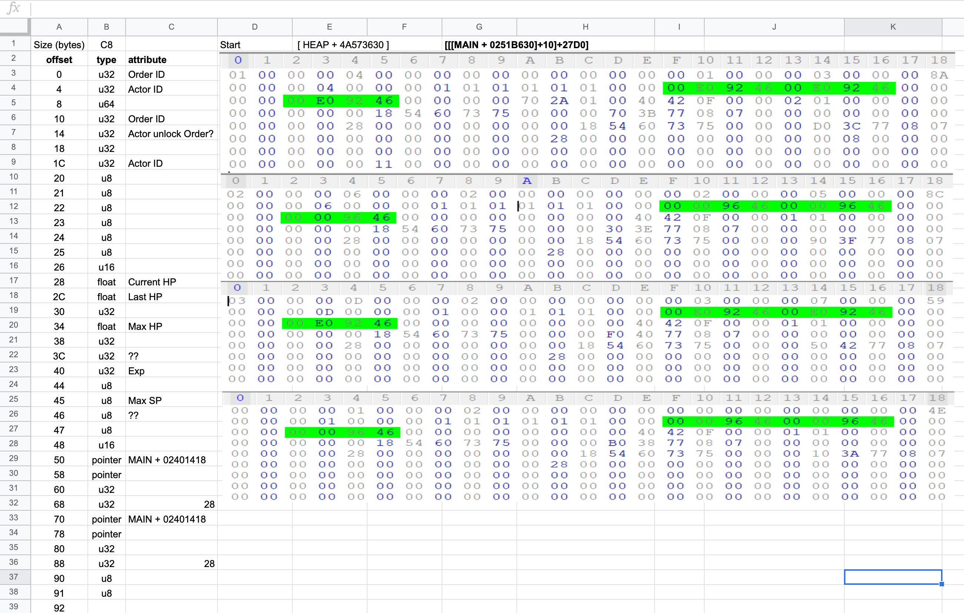This screenshot has height=613, width=964.
Task: Select row 25 header
Action: point(15,399)
